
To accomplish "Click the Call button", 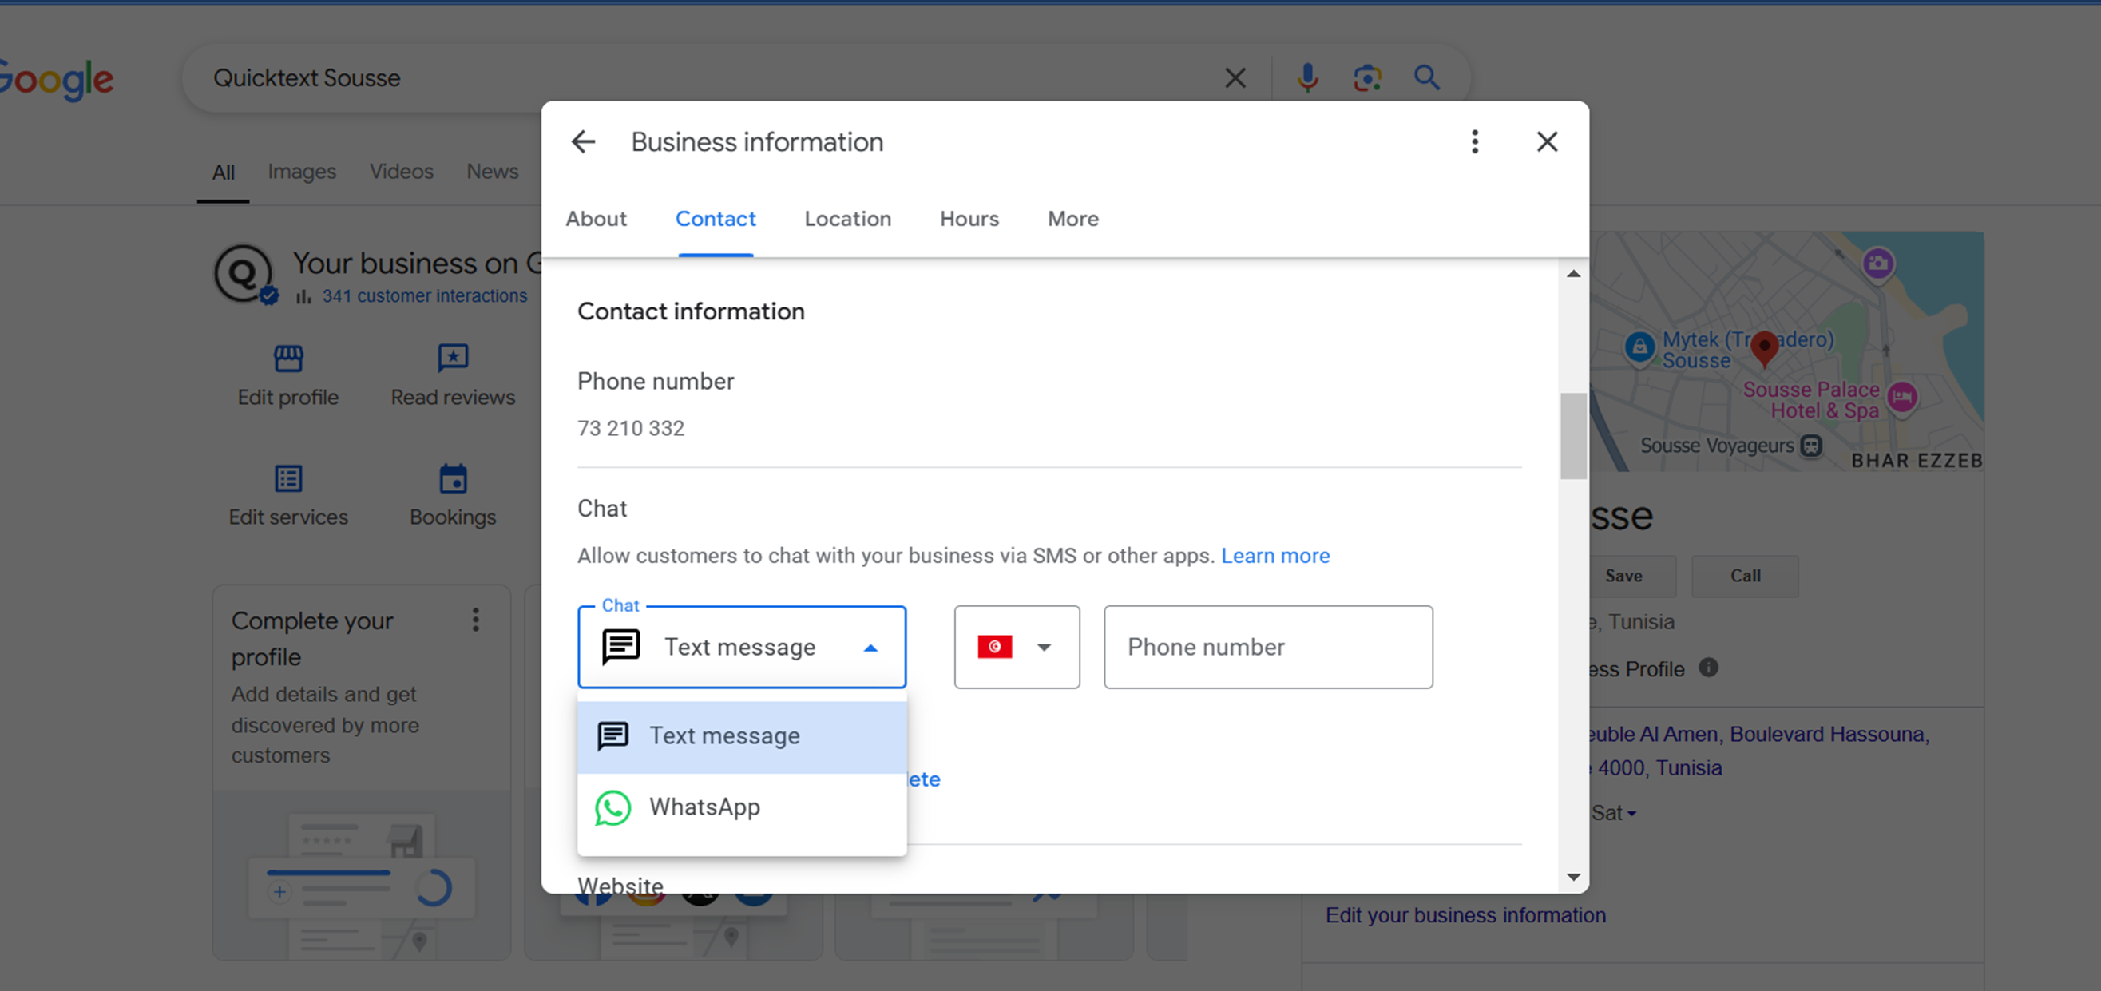I will pyautogui.click(x=1745, y=576).
